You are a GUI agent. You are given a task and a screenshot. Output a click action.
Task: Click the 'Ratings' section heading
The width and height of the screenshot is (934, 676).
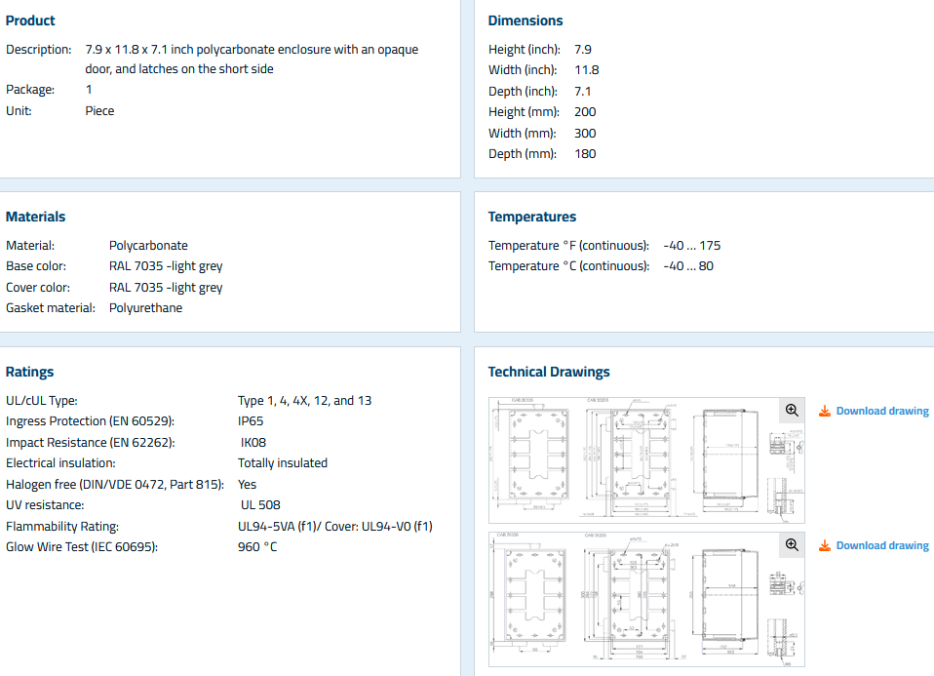point(30,372)
